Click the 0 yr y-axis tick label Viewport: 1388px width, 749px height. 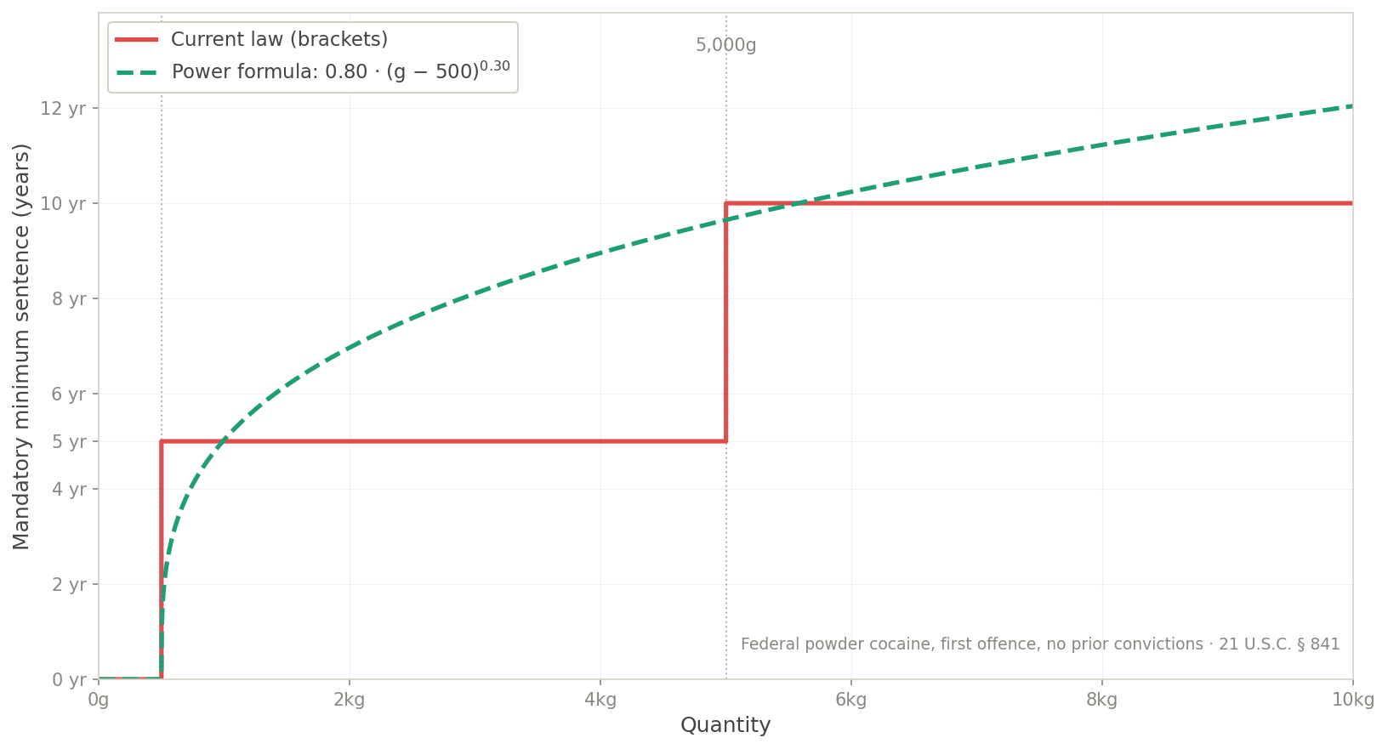(69, 680)
